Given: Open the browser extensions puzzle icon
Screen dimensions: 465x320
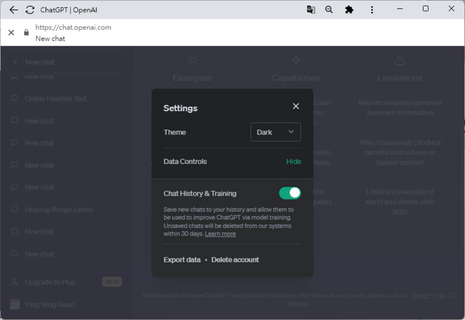Looking at the screenshot, I should pyautogui.click(x=349, y=10).
